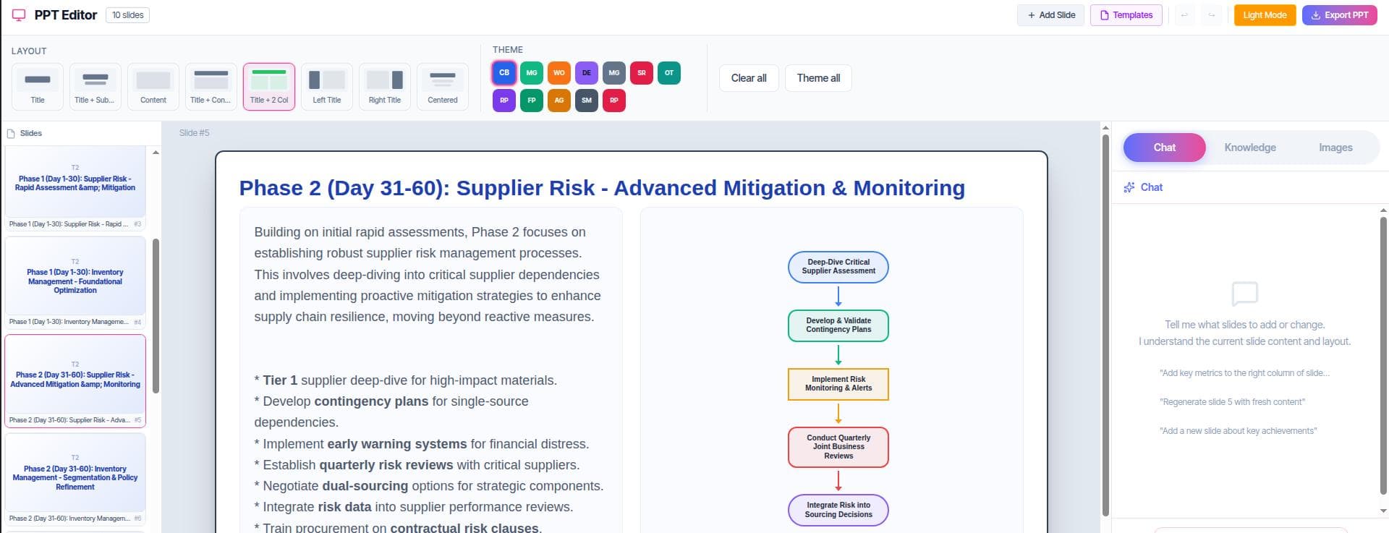1389x533 pixels.
Task: Open slide #4 Inventory Foundational Optimization thumbnail
Action: [75, 282]
